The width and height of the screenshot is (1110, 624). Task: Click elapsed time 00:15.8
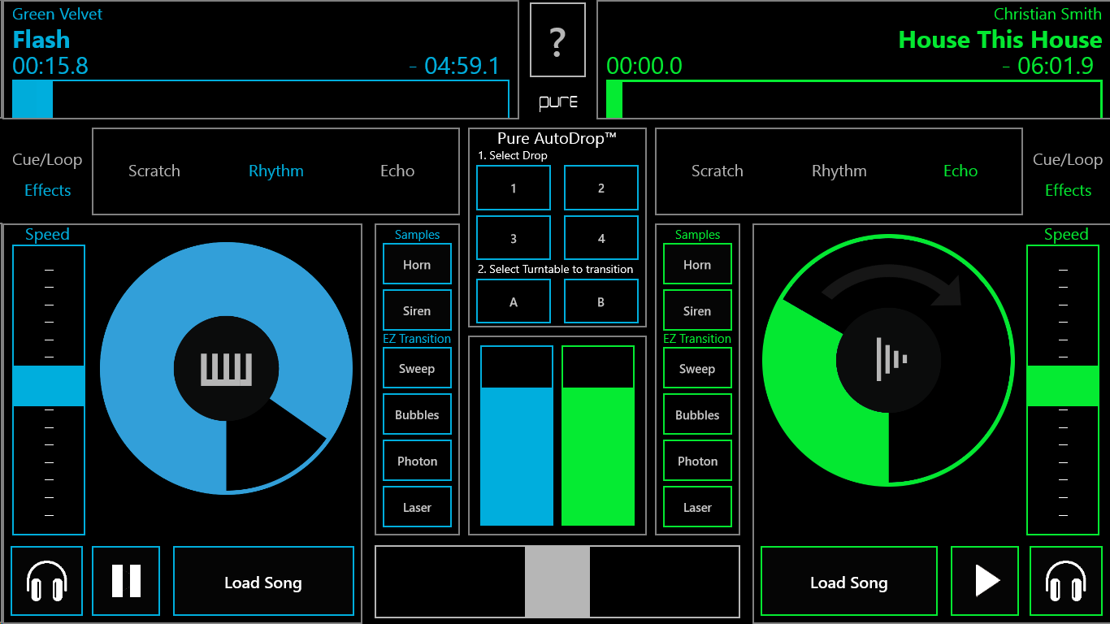click(50, 66)
